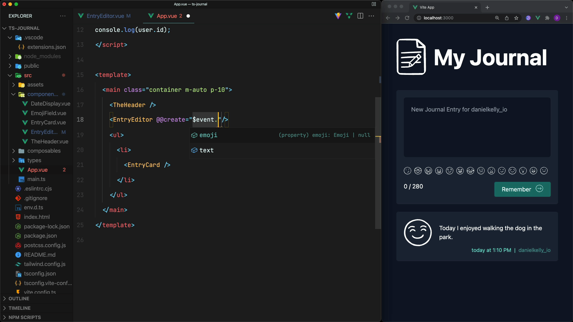
Task: Click Customize Layout icon in VS Code title bar
Action: tap(374, 4)
